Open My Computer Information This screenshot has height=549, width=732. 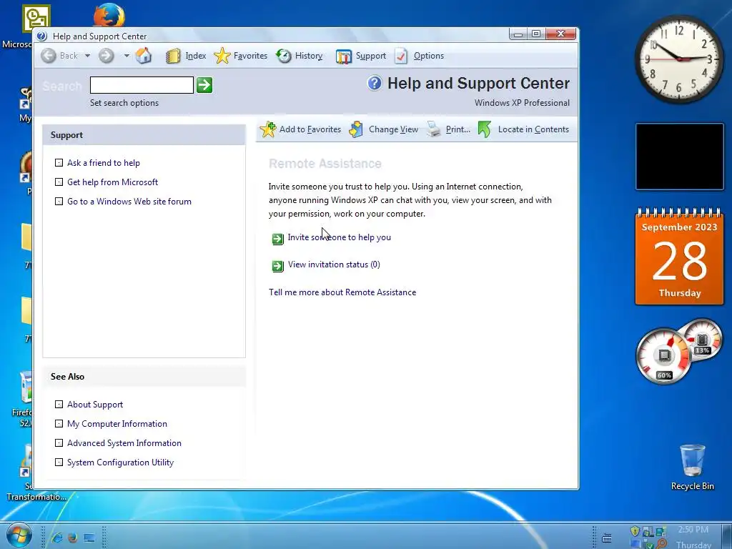[x=117, y=423]
